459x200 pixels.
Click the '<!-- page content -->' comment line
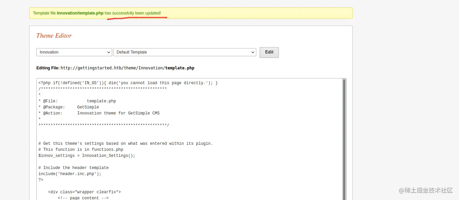click(83, 198)
